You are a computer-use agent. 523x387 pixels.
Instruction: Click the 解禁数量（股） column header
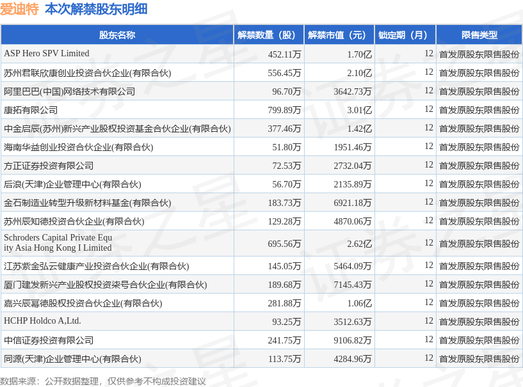click(x=269, y=35)
